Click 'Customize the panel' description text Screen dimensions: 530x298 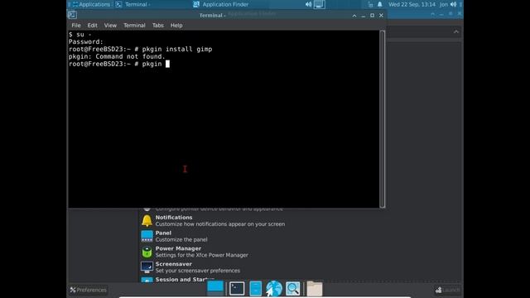pyautogui.click(x=181, y=240)
